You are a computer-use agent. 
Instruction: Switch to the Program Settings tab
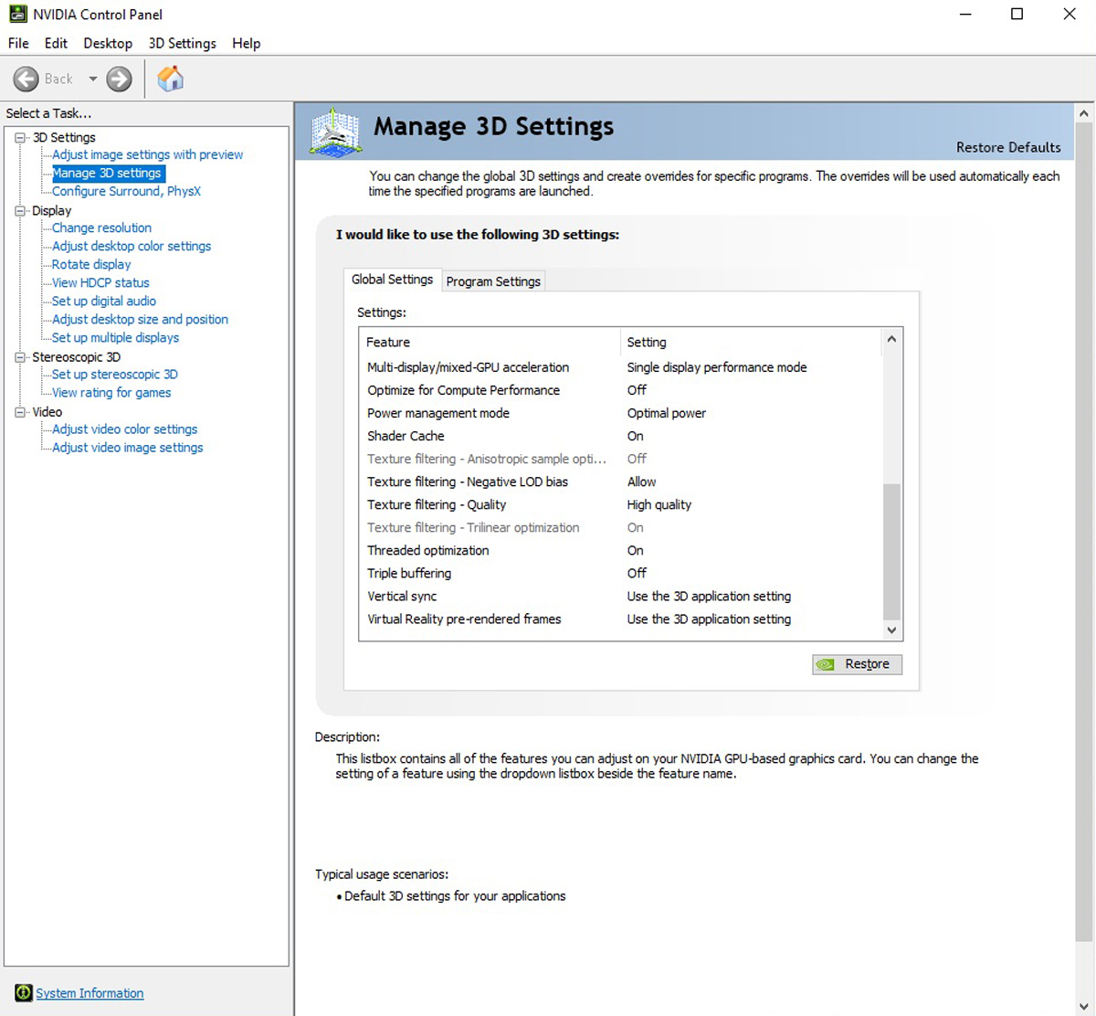click(493, 281)
